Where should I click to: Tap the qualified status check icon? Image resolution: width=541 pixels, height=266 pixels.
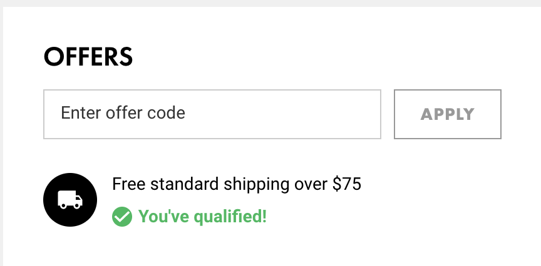[x=122, y=217]
